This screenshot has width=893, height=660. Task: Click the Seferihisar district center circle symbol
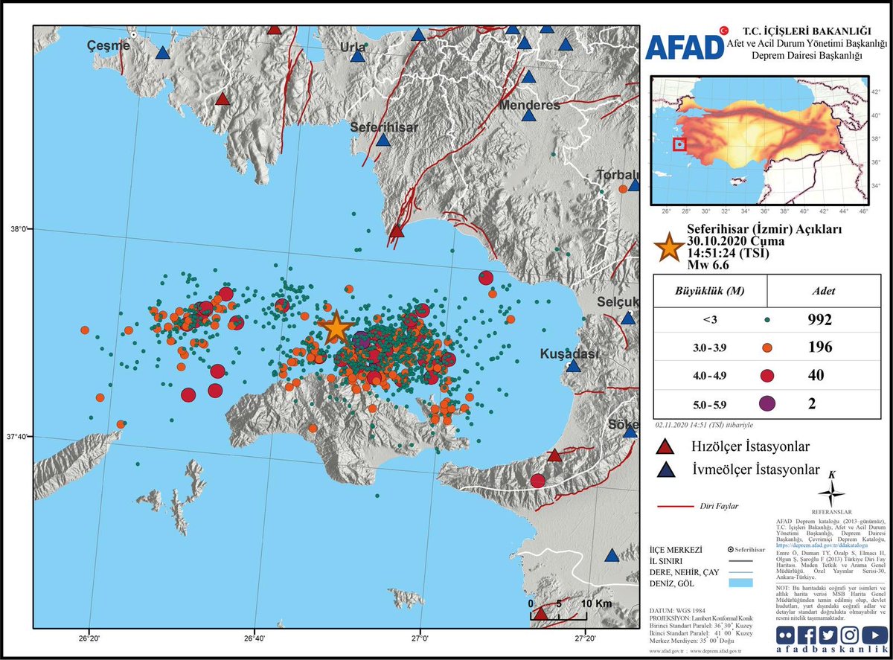pos(730,549)
